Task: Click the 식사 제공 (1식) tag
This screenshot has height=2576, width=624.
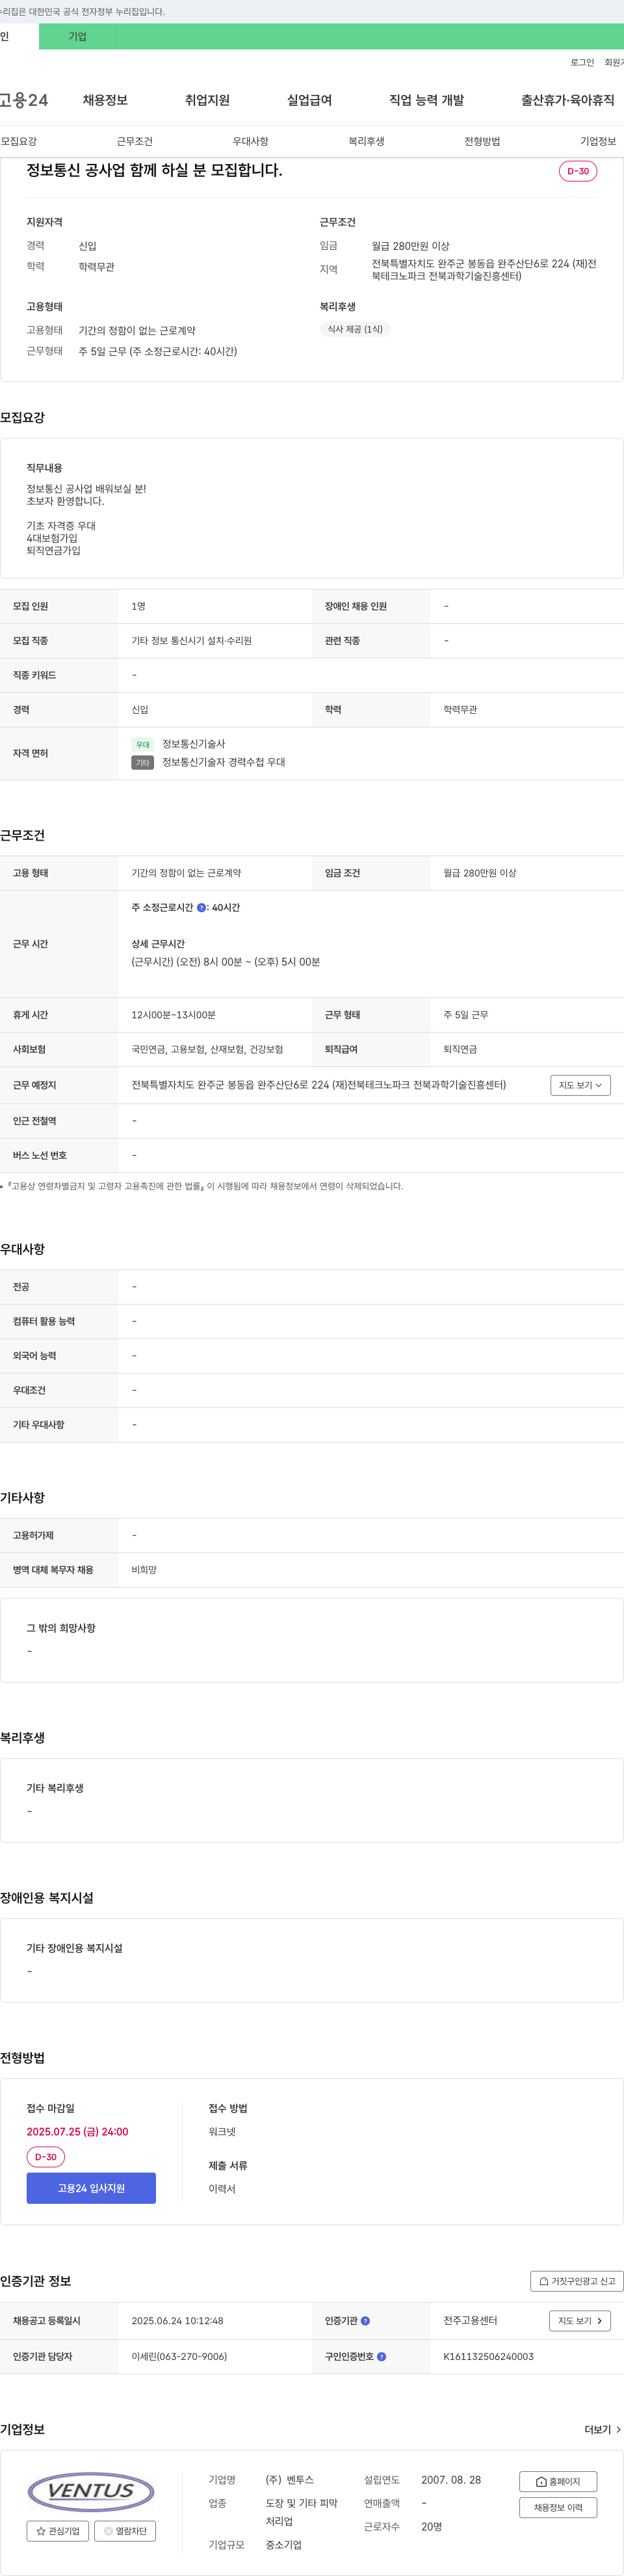Action: 354,329
